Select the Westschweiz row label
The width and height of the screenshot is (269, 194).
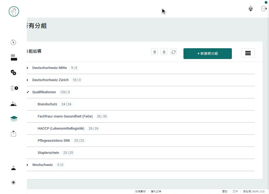pyautogui.click(x=43, y=165)
